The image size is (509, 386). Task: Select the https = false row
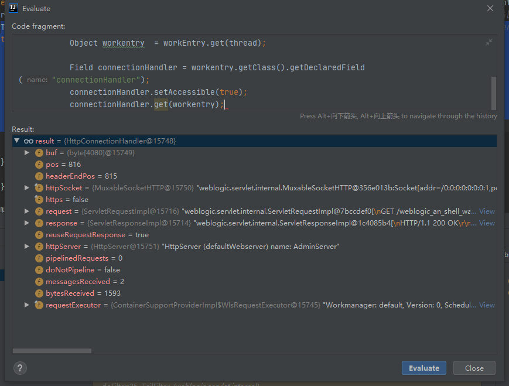point(254,199)
